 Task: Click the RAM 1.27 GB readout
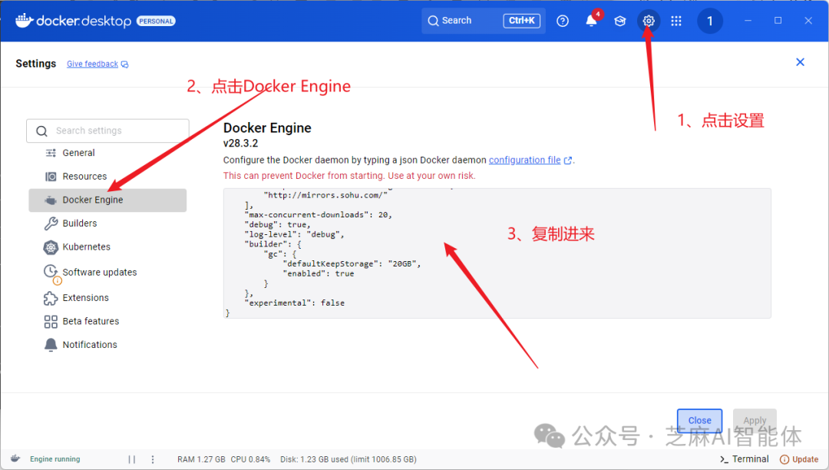click(x=201, y=459)
